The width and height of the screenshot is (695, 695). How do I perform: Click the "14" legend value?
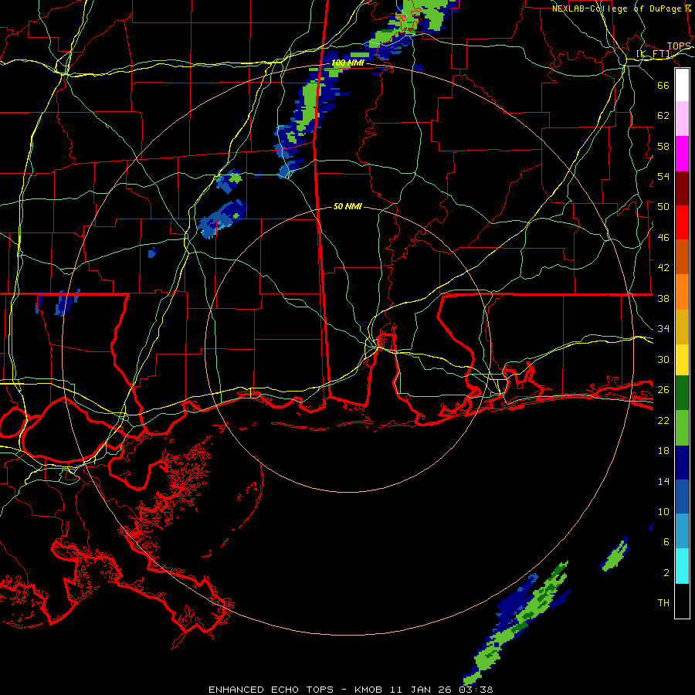663,481
